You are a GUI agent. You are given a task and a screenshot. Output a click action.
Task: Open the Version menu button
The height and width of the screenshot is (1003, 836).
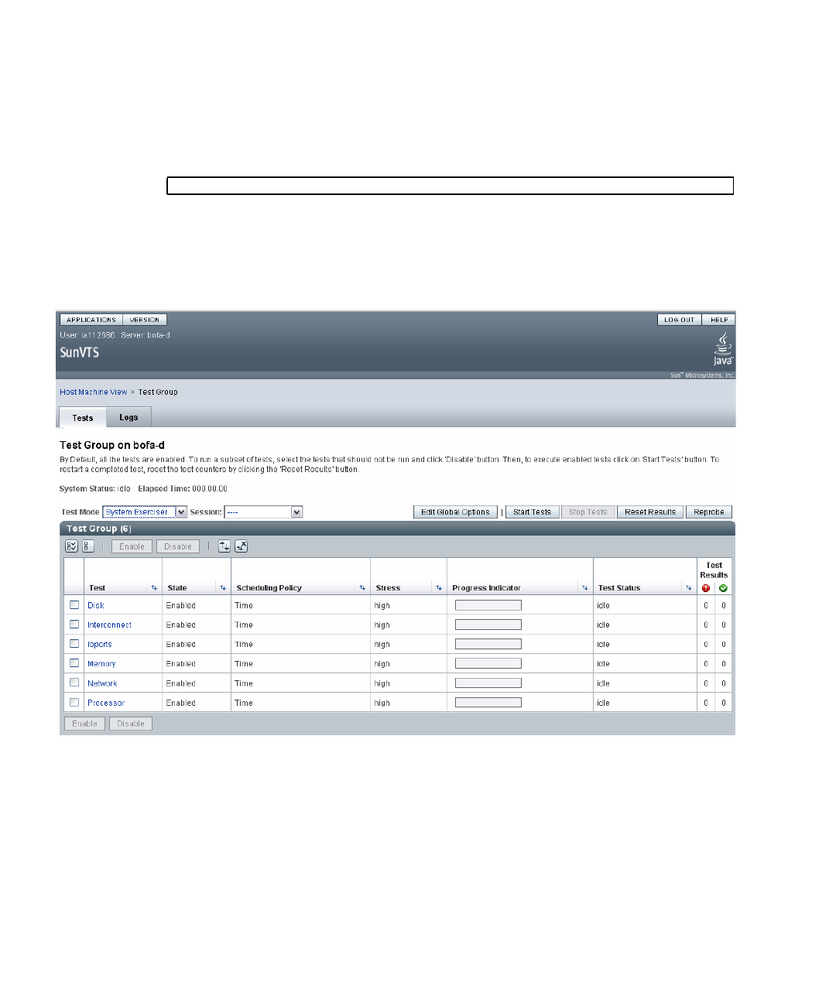click(145, 320)
